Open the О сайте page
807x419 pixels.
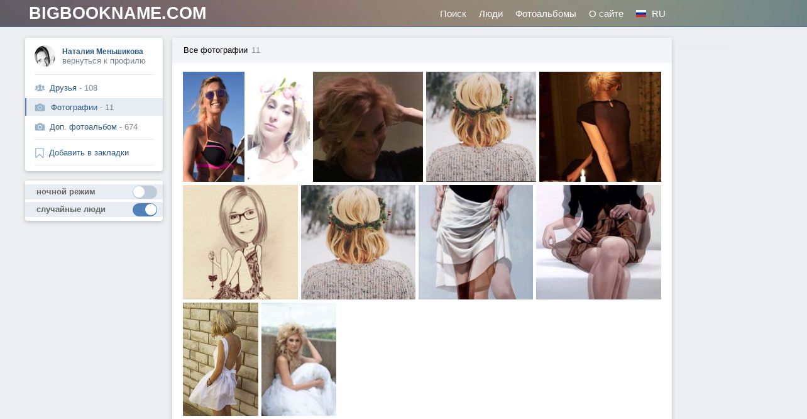pos(607,14)
